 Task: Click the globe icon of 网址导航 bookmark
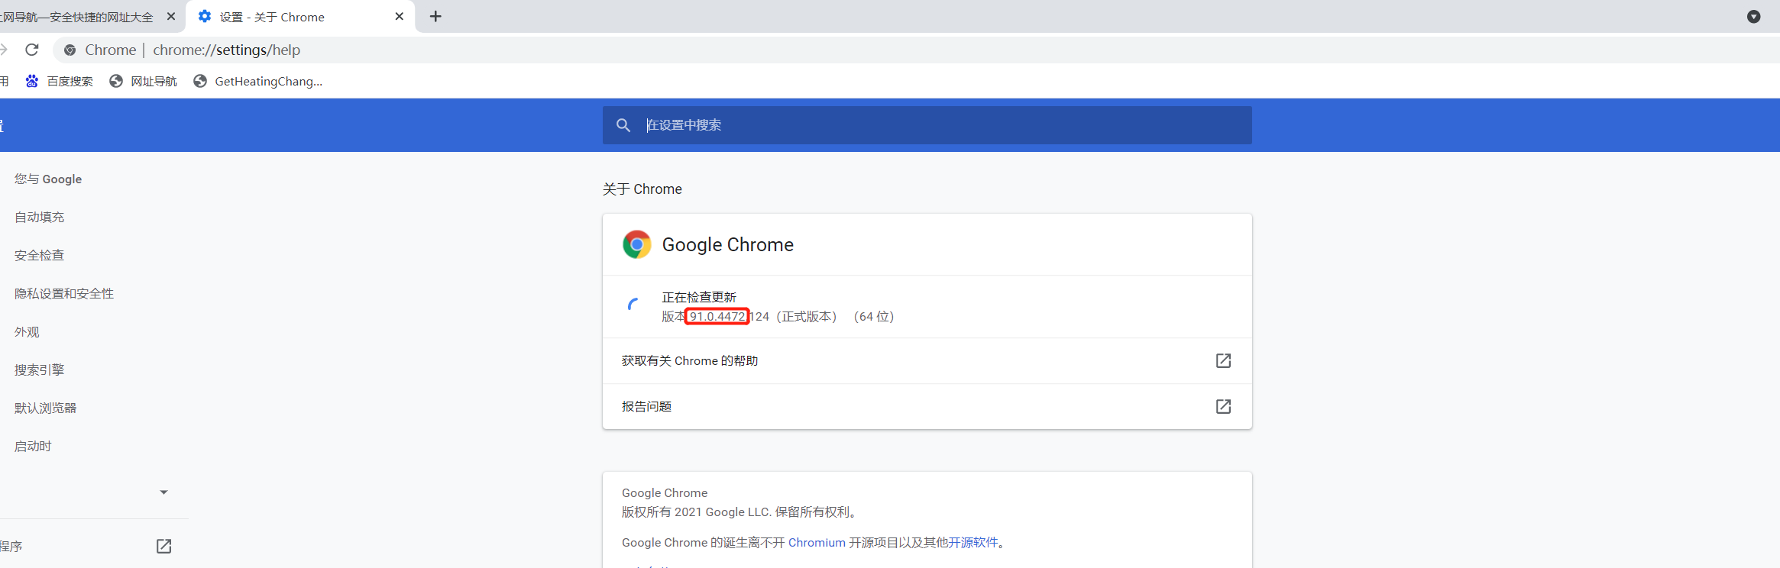(116, 81)
